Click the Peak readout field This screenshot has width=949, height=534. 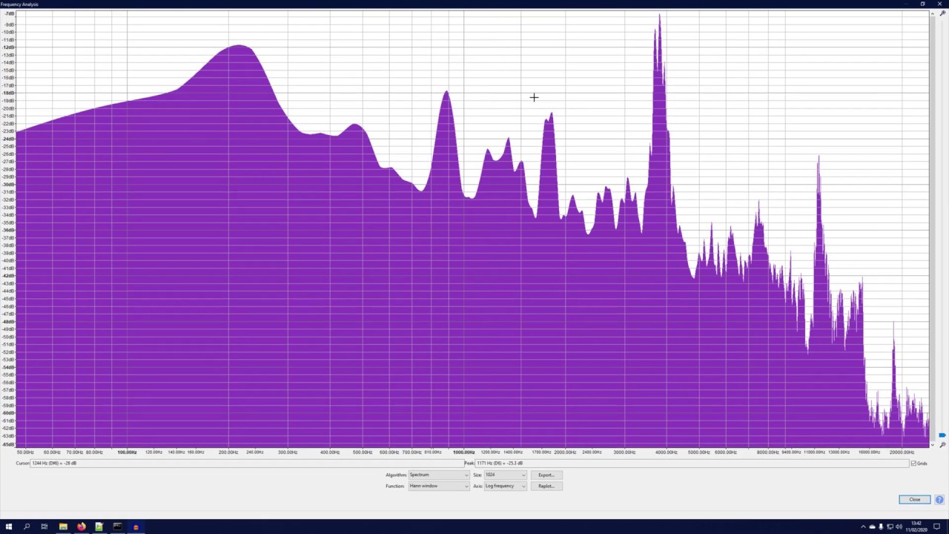point(692,464)
